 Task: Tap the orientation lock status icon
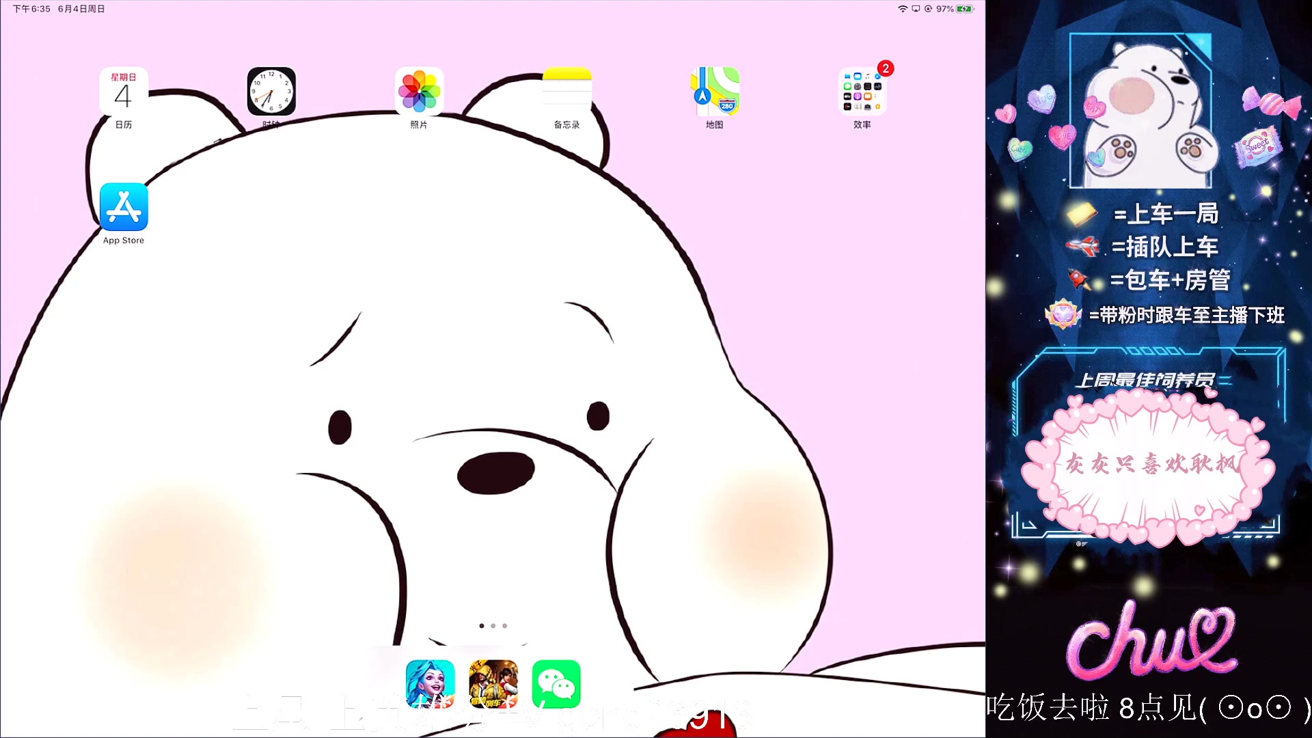pos(928,9)
